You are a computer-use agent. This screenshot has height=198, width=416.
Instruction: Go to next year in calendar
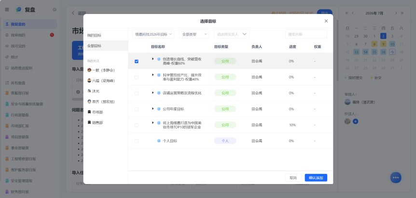tap(402, 13)
